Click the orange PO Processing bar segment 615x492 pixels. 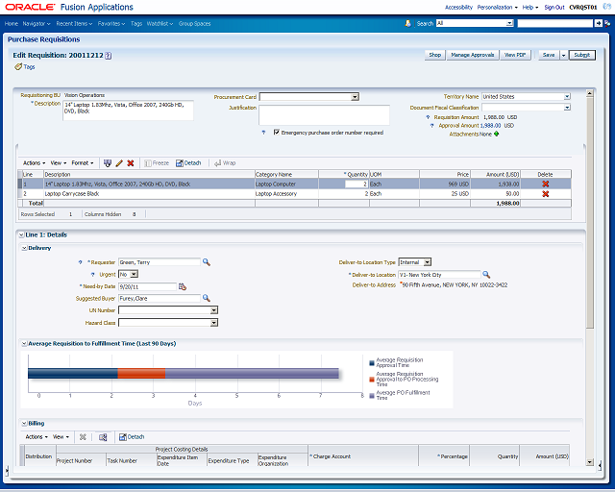click(141, 373)
